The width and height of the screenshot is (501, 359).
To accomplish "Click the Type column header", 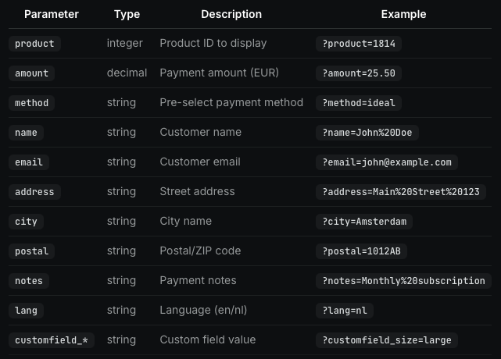I will pos(127,14).
